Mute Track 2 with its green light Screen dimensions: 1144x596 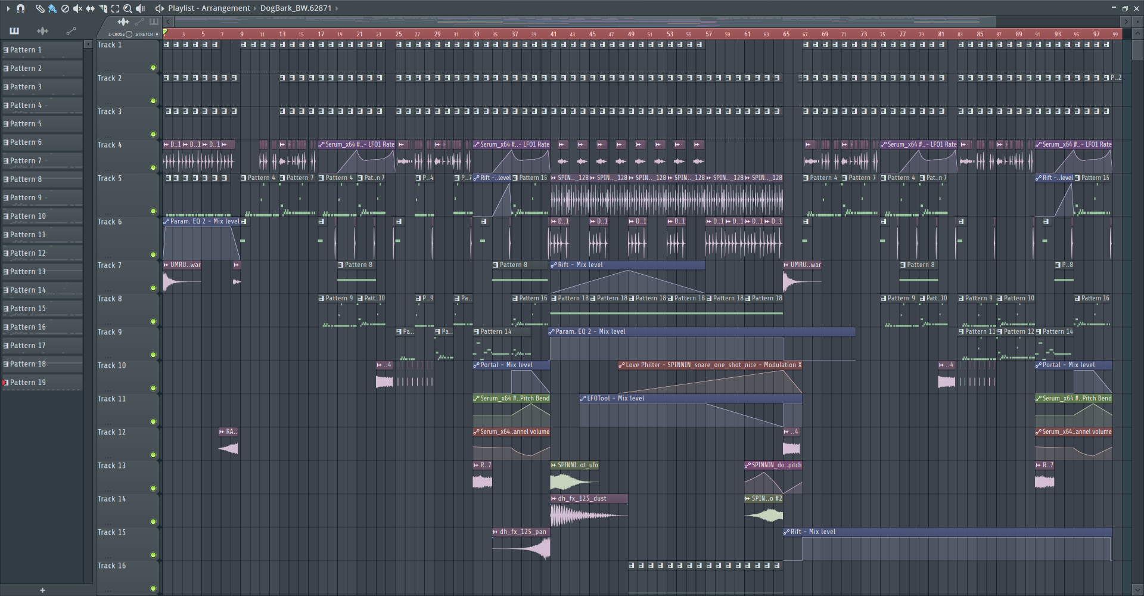(x=153, y=101)
